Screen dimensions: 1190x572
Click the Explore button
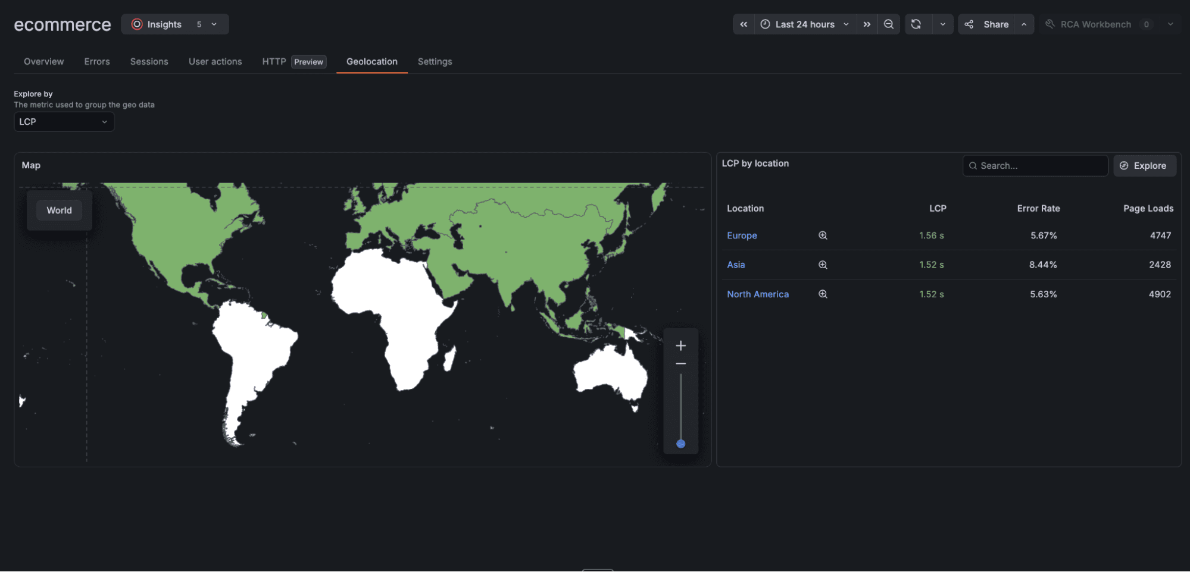(x=1145, y=166)
